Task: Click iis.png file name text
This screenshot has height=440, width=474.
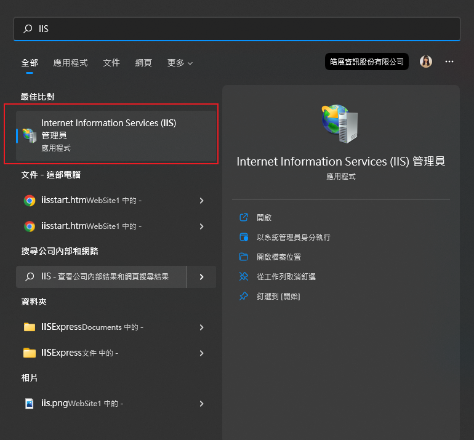Action: 55,404
